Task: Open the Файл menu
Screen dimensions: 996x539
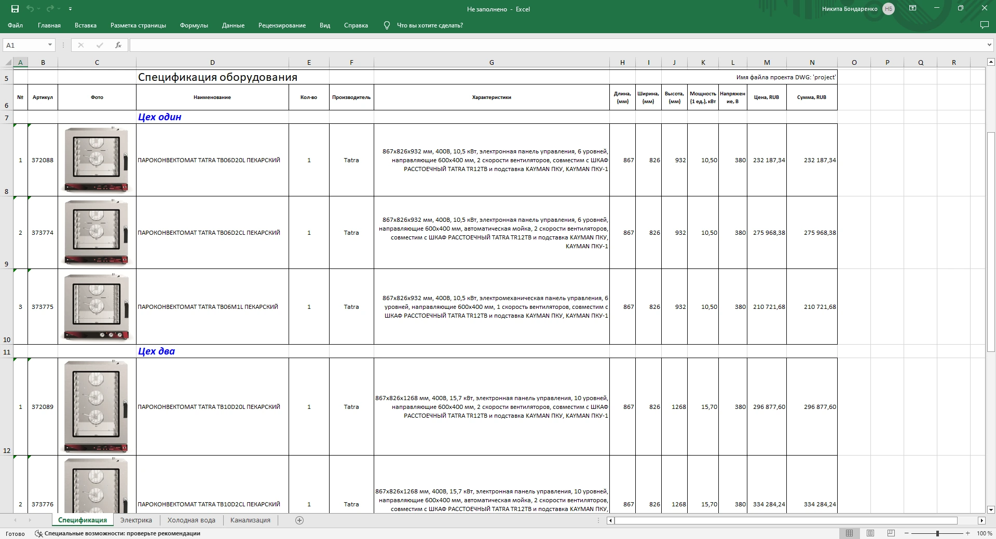Action: (x=16, y=25)
